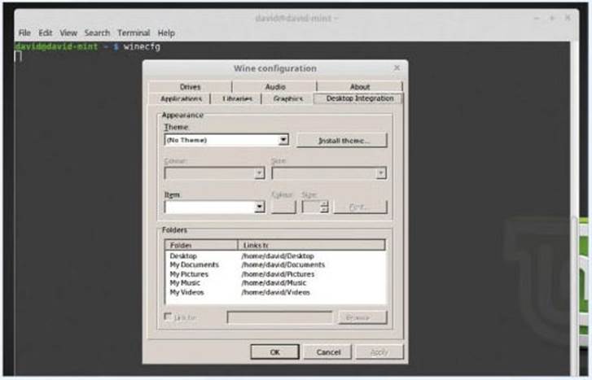Image resolution: width=592 pixels, height=380 pixels.
Task: Minimize the terminal window
Action: point(536,18)
